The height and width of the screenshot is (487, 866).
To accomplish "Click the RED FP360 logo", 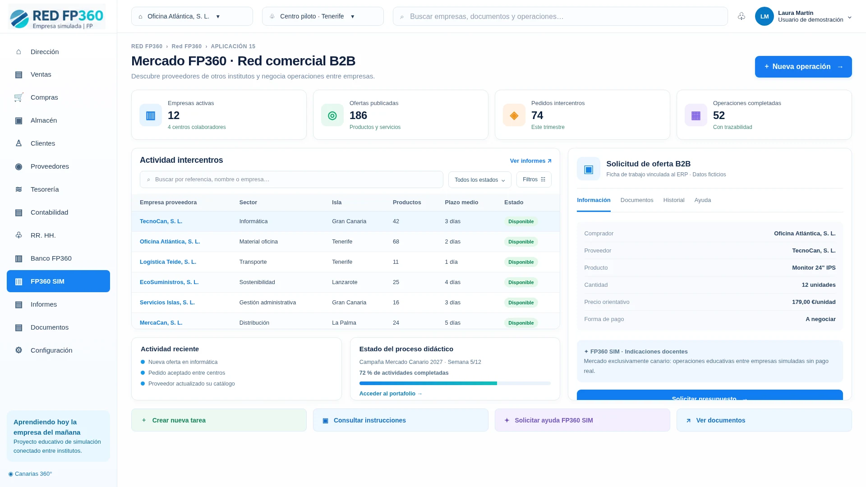I will [x=57, y=17].
